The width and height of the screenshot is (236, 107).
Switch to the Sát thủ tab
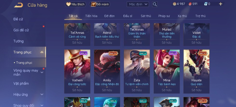pos(146,16)
